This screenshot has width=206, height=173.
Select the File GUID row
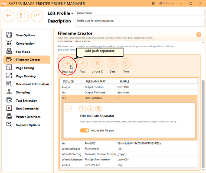[129, 143]
